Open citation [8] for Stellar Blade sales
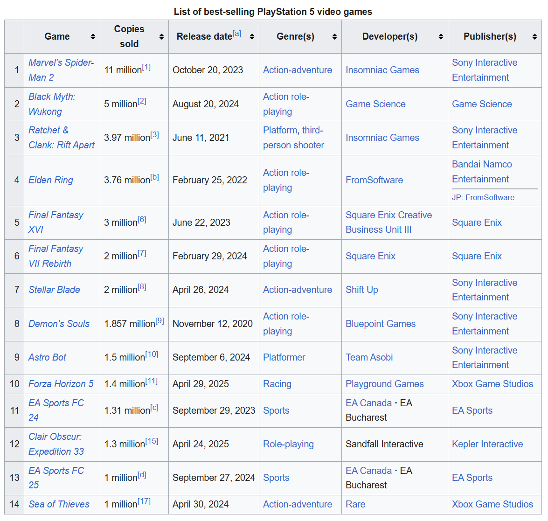Viewport: 548px width, 521px height. tap(142, 287)
